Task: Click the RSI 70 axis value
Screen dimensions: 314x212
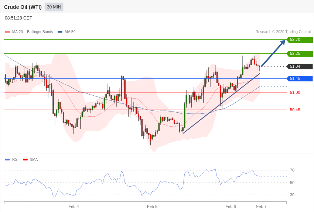Action: 292,170
